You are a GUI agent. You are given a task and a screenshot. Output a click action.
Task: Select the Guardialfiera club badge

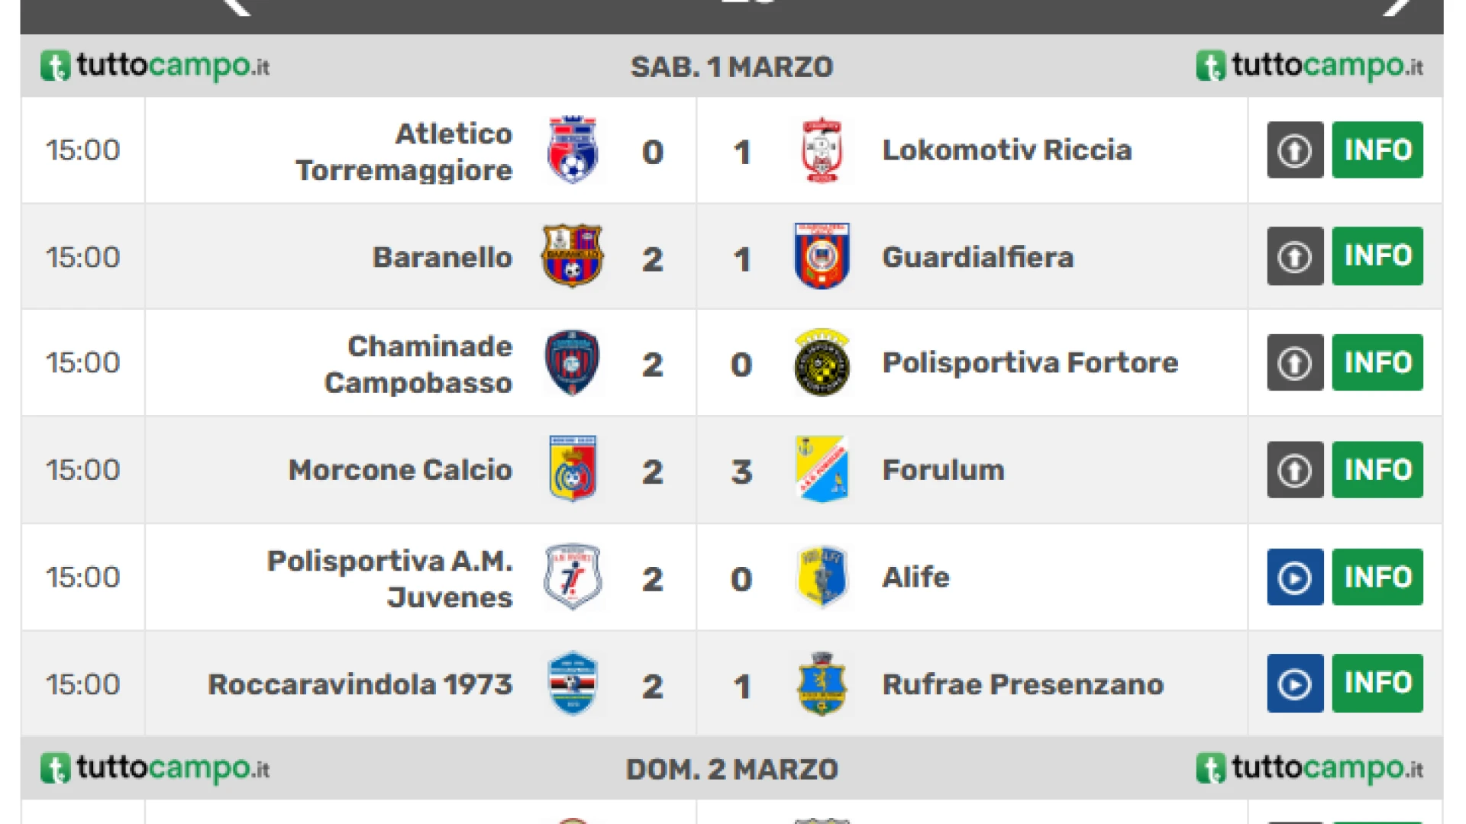(822, 256)
